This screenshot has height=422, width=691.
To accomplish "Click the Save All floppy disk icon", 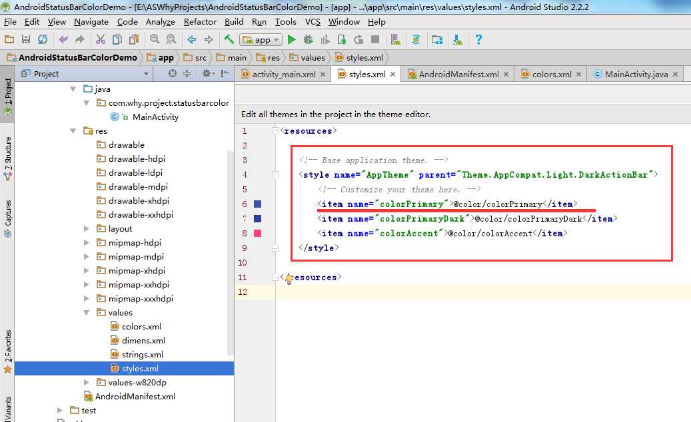I will coord(26,40).
